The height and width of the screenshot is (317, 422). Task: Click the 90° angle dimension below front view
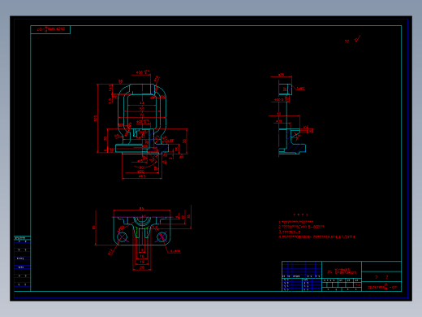click(x=141, y=167)
